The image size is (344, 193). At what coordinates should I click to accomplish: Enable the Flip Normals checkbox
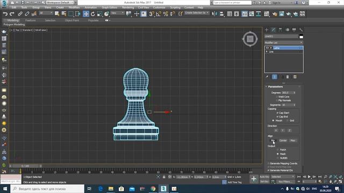[277, 100]
